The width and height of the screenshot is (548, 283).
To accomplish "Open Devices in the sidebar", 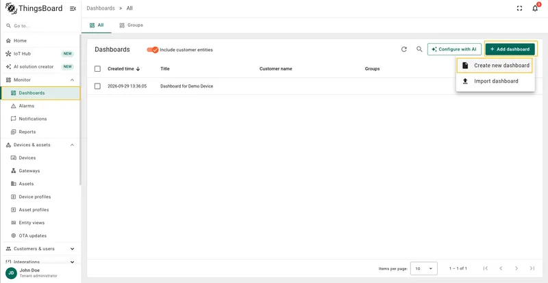I will pos(40,158).
